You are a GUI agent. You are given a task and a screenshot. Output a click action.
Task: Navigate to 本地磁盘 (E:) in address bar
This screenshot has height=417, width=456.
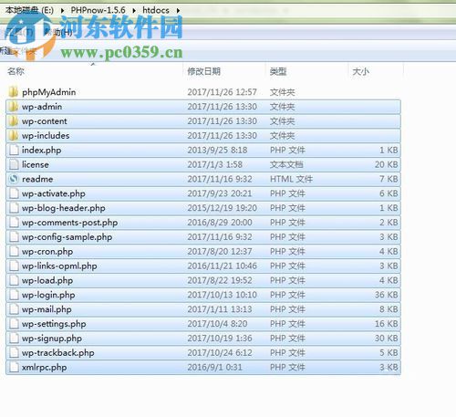[x=29, y=10]
